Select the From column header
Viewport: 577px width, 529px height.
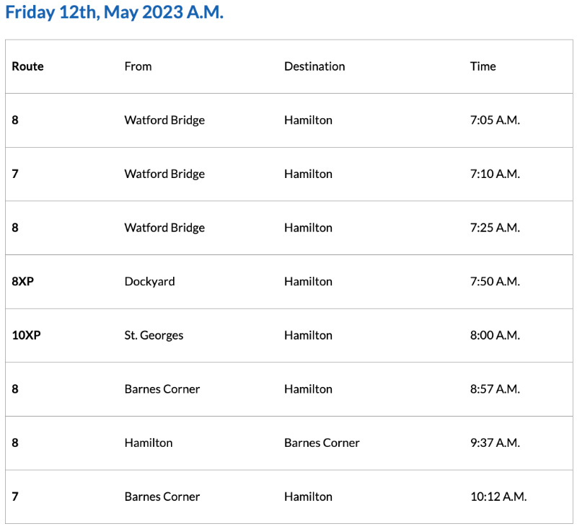click(x=138, y=66)
